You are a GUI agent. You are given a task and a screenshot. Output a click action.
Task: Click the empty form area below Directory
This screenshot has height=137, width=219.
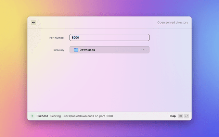coord(109,82)
